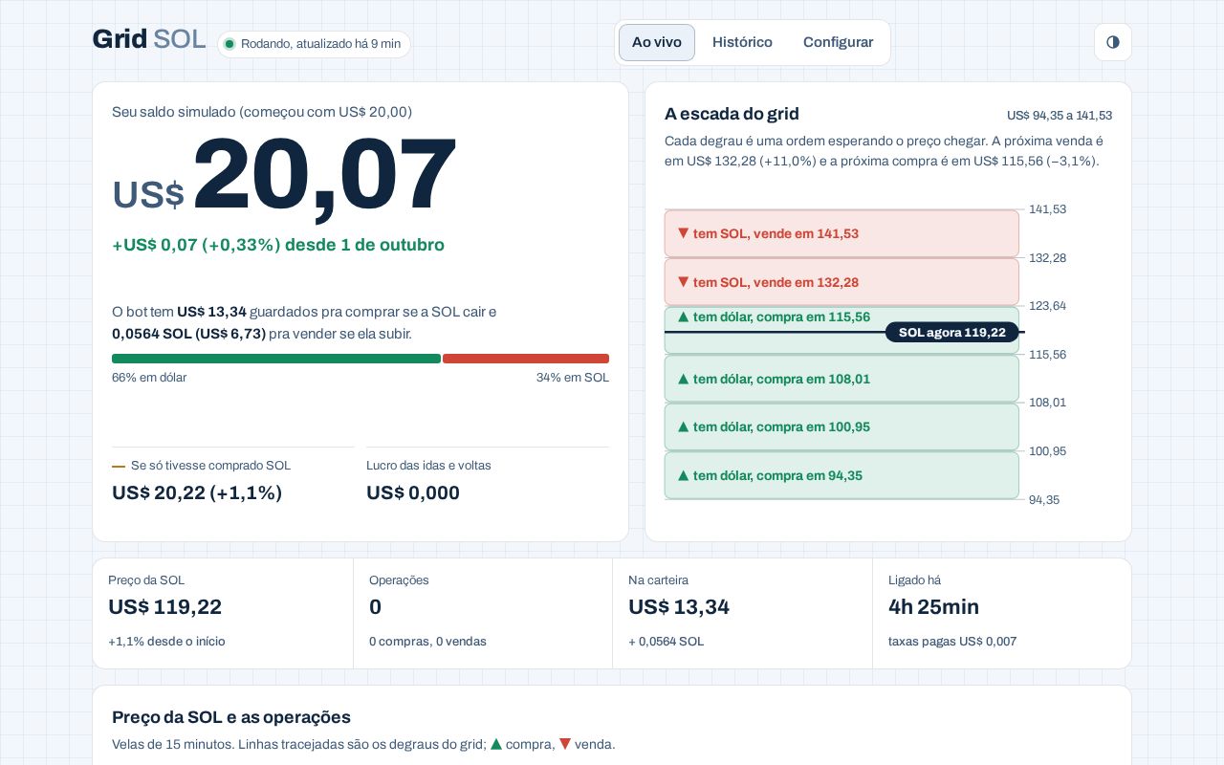
Task: Click the green up triangle on 108,01 rung
Action: pos(683,379)
